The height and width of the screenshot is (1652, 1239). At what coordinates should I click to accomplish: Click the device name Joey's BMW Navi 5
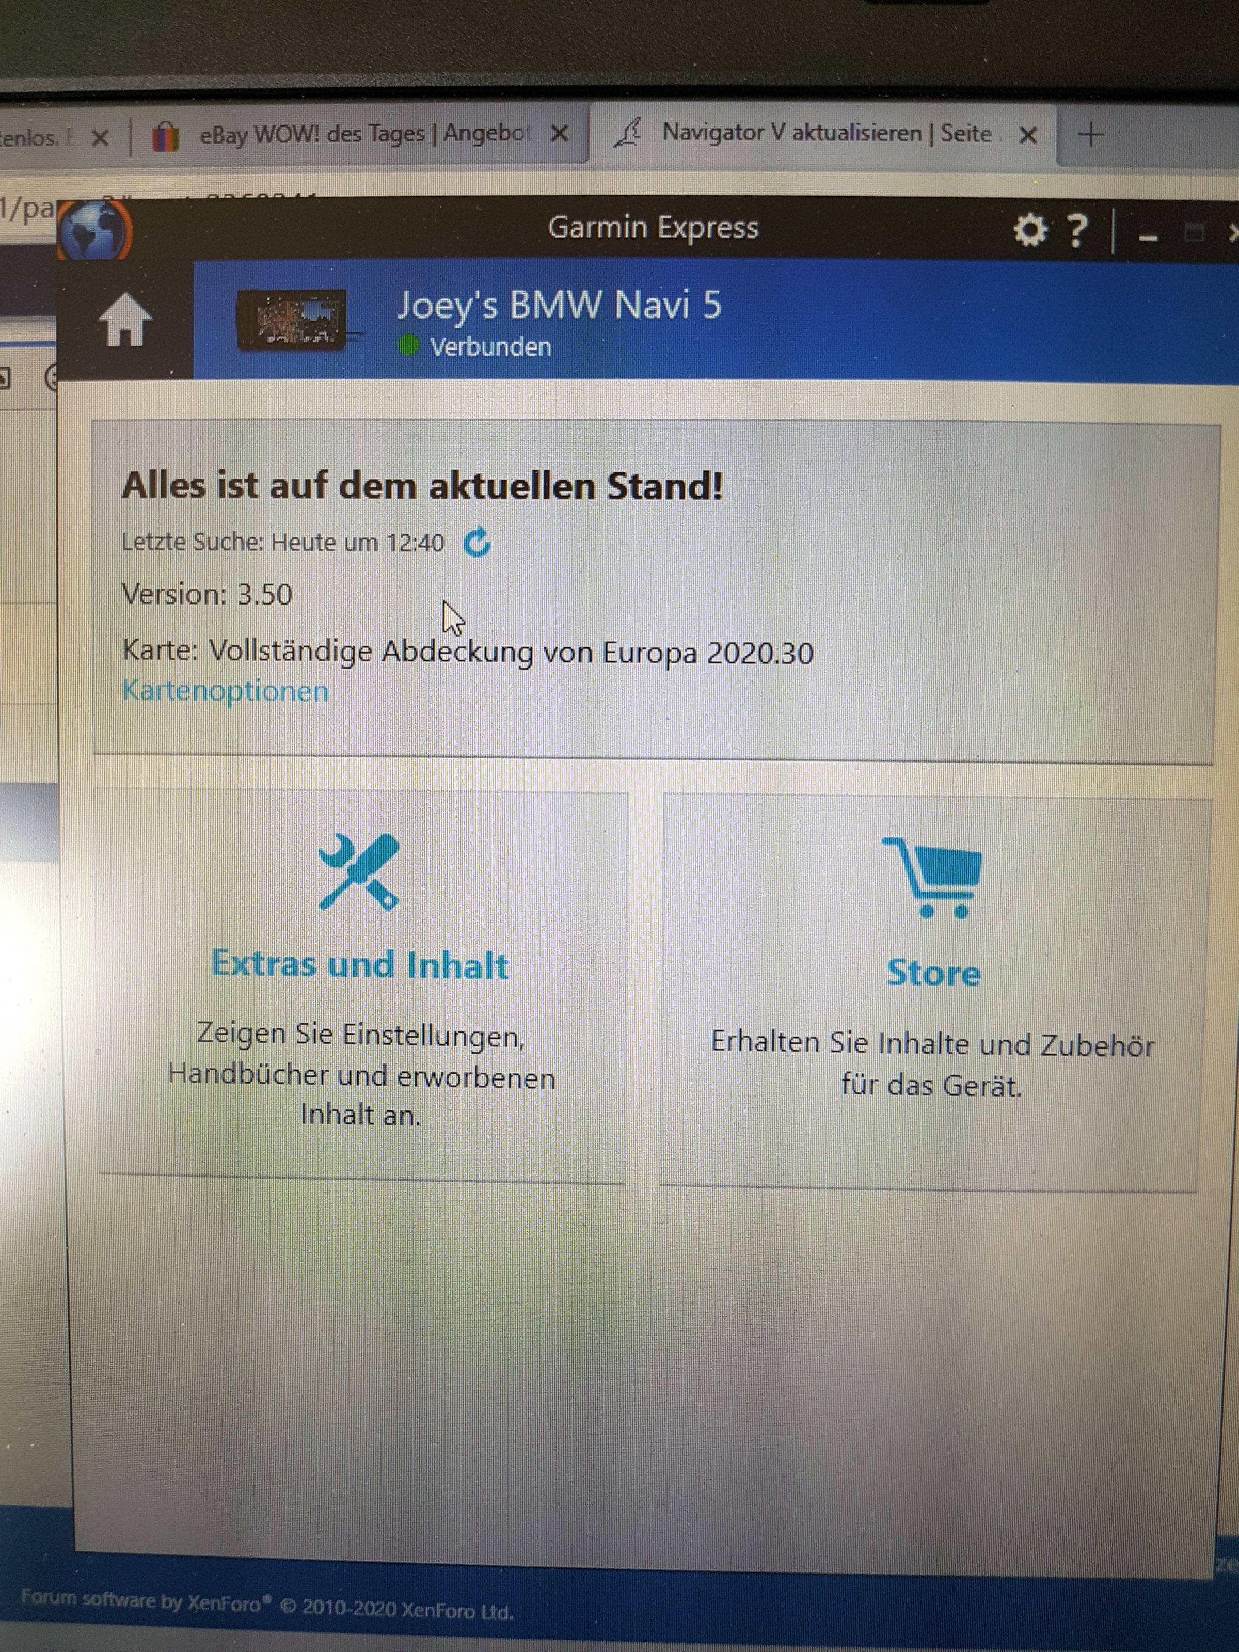(x=560, y=305)
